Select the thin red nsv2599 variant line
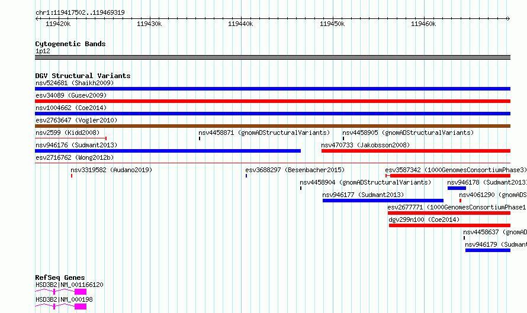 [71, 138]
